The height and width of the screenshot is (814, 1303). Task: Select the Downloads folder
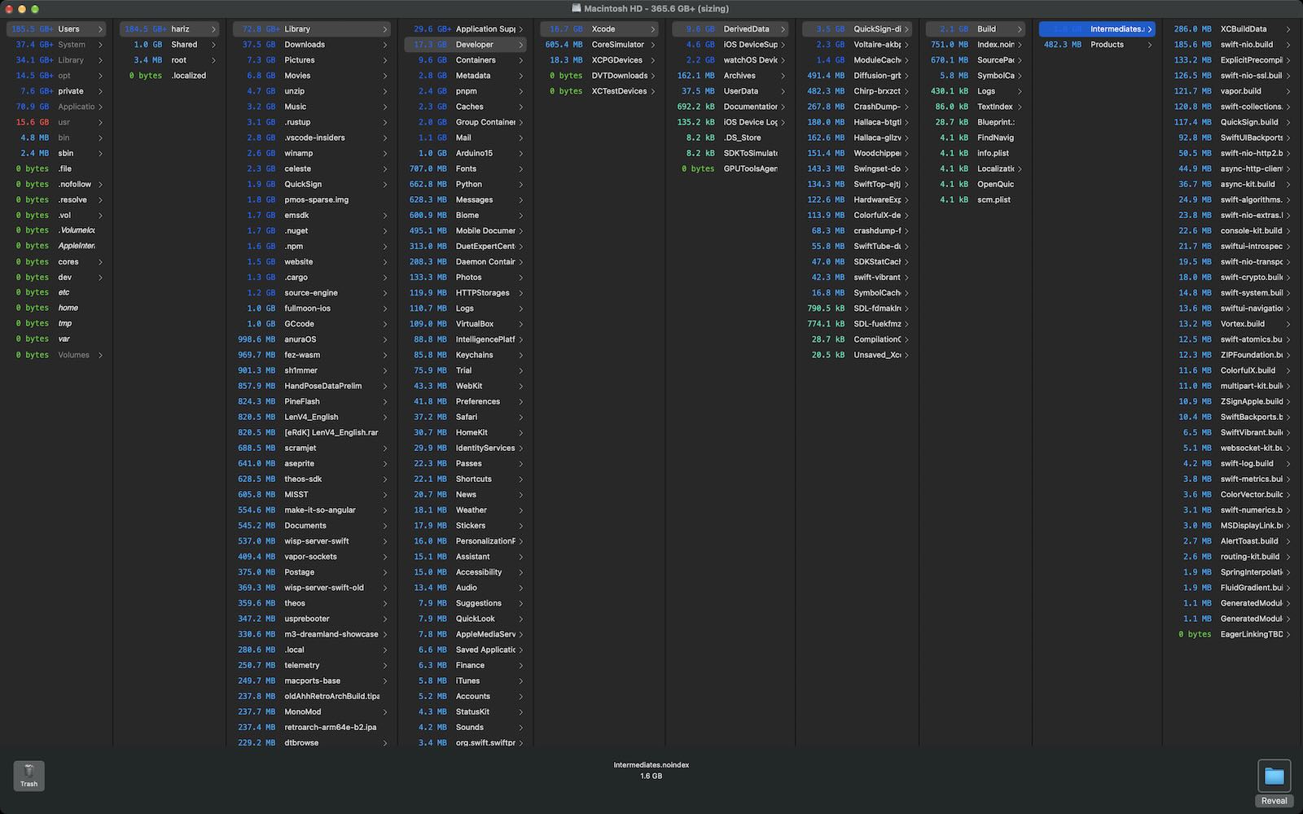click(x=305, y=44)
